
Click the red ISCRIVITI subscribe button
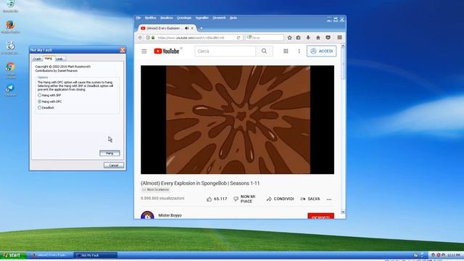tap(320, 216)
